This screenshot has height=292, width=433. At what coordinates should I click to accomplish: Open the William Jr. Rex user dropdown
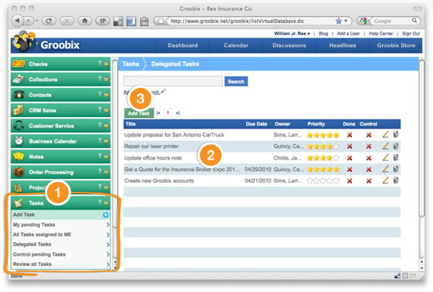292,34
